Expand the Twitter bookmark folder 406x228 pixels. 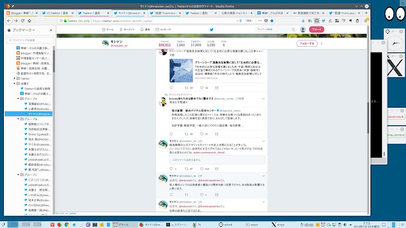pos(15,79)
